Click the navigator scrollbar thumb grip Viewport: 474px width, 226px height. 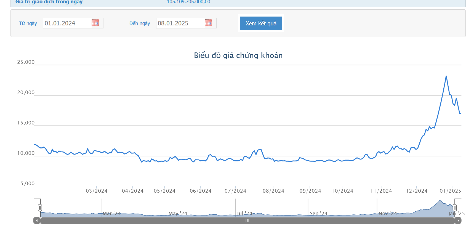[x=247, y=220]
